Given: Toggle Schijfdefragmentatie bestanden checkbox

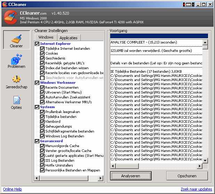Looking at the screenshot, I should pos(42,131).
